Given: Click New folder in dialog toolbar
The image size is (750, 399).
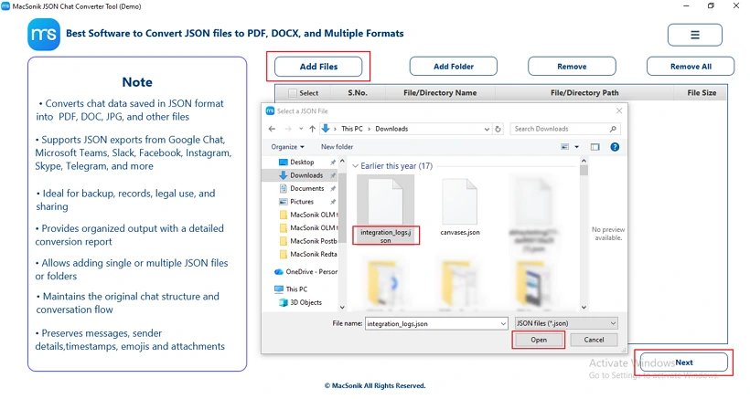Looking at the screenshot, I should coord(337,147).
